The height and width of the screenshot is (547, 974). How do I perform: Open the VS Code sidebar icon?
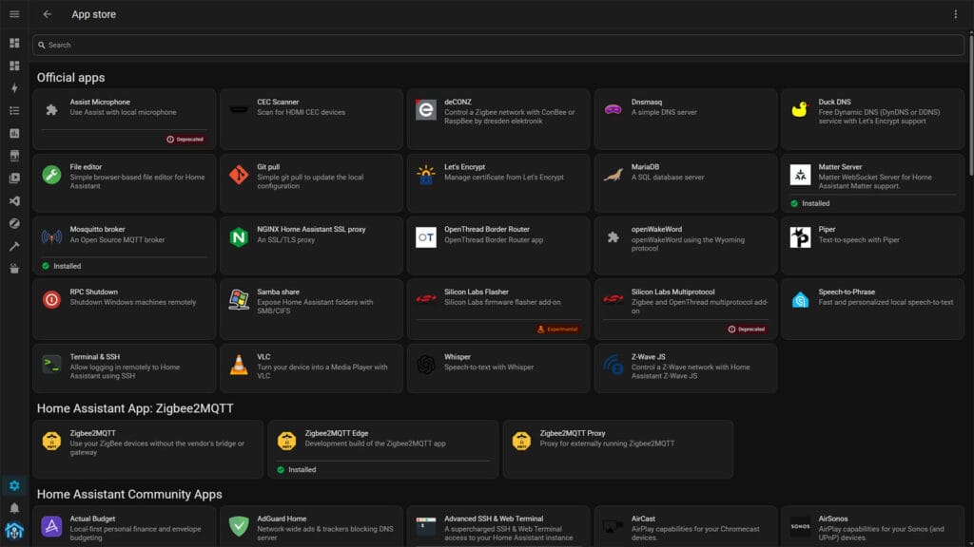[14, 201]
